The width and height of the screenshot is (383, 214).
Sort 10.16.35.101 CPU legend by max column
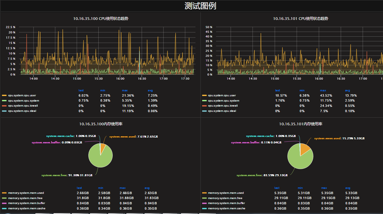tap(323, 90)
